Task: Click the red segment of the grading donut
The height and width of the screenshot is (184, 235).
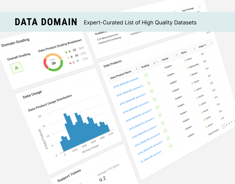Action: [x=45, y=64]
